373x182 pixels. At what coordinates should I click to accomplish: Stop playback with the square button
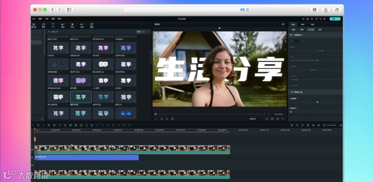pos(172,119)
